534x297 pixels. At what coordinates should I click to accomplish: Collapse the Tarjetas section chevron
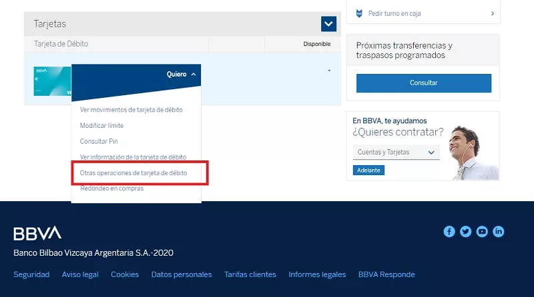tap(328, 25)
